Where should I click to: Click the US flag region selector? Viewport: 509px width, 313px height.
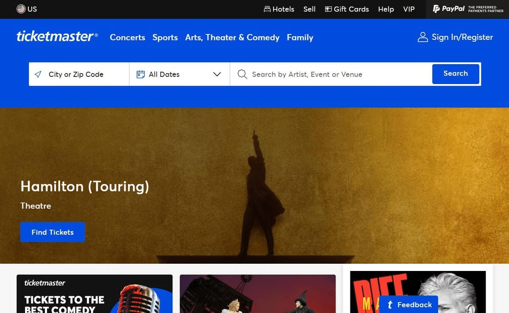coord(22,8)
